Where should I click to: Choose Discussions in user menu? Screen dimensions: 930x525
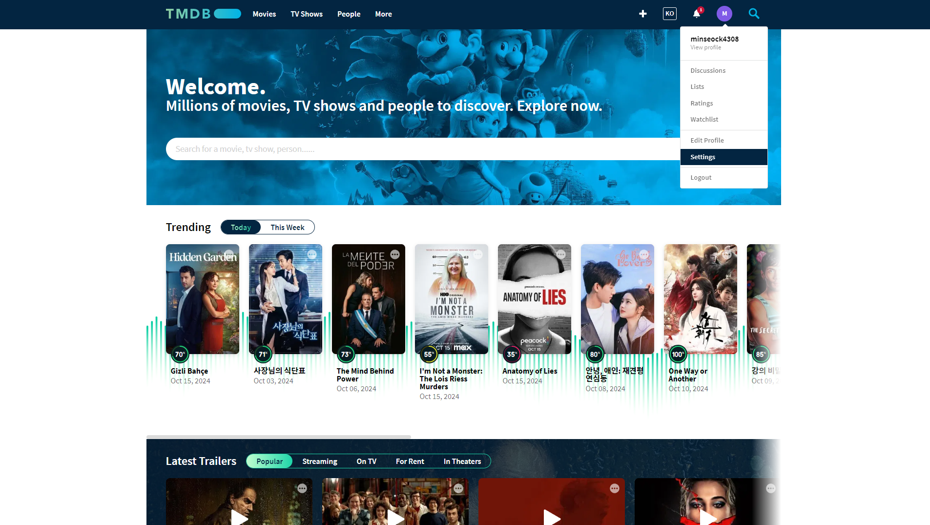point(723,70)
